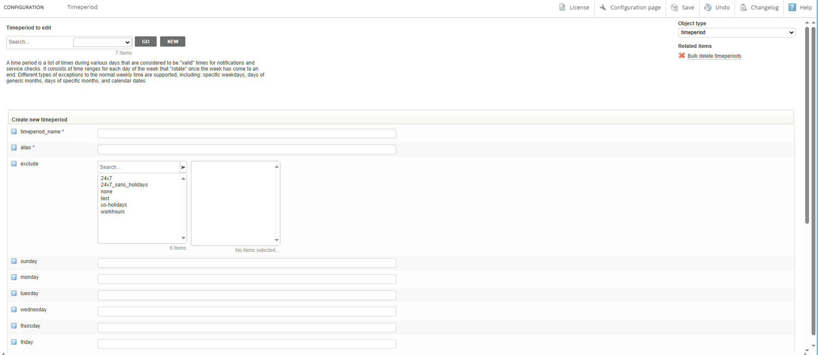Open the Configuration page menu item
The width and height of the screenshot is (818, 355).
[630, 8]
